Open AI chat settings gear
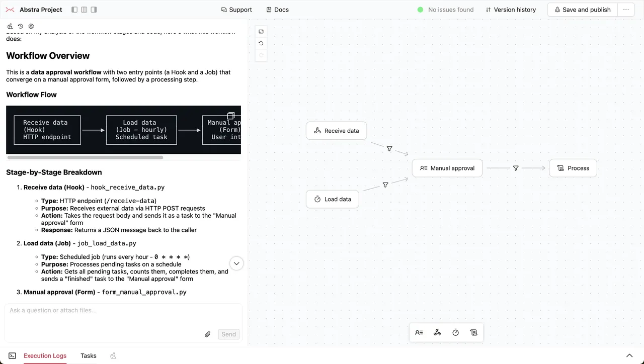This screenshot has height=364, width=644. click(31, 26)
